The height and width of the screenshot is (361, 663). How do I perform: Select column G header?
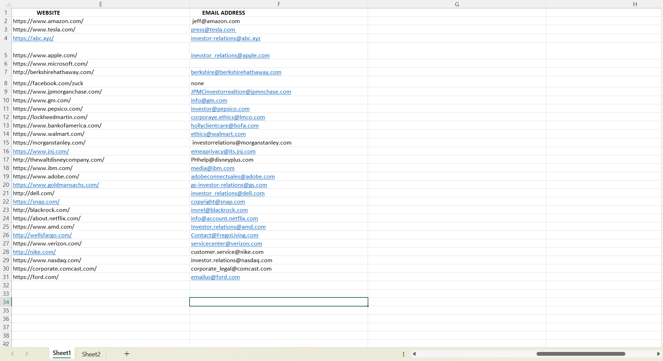tap(457, 4)
